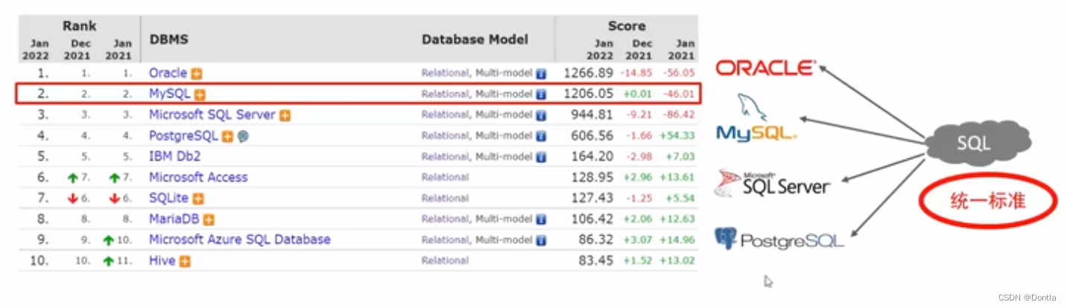Click the Oracle logo on the right

(766, 68)
